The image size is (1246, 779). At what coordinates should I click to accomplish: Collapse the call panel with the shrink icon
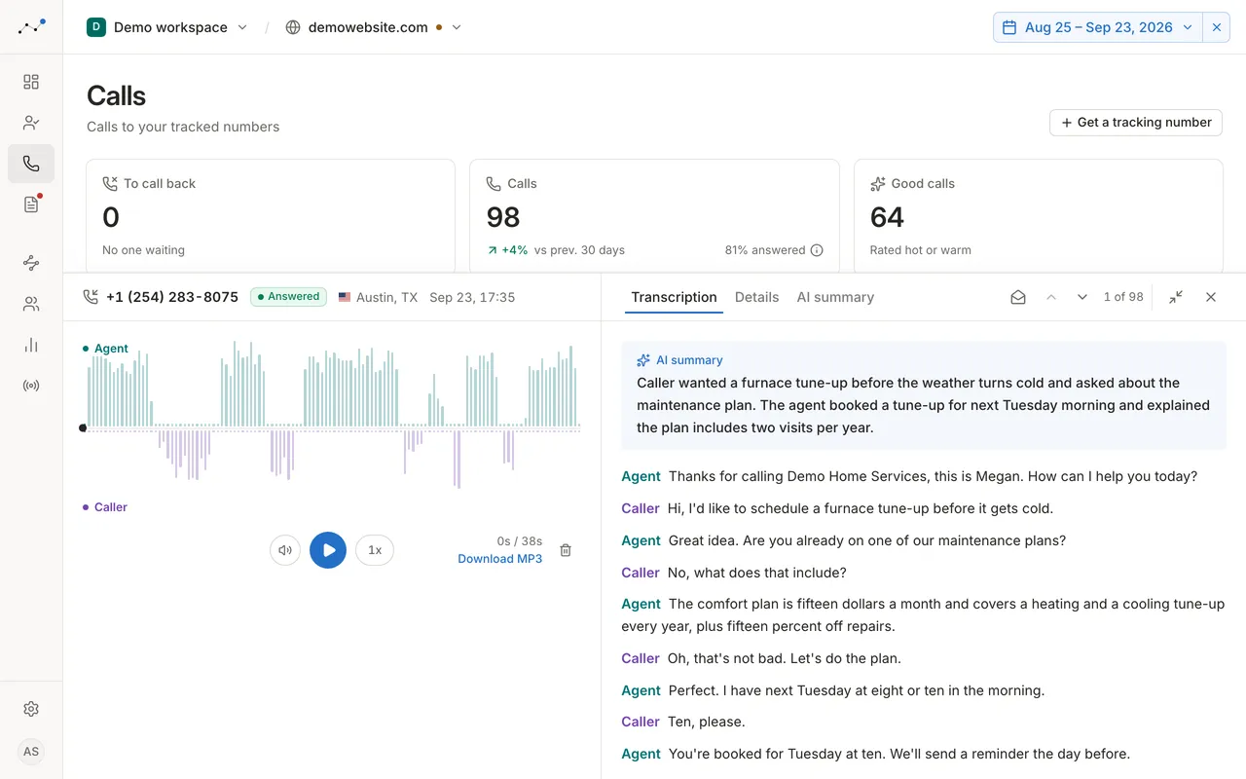tap(1176, 297)
